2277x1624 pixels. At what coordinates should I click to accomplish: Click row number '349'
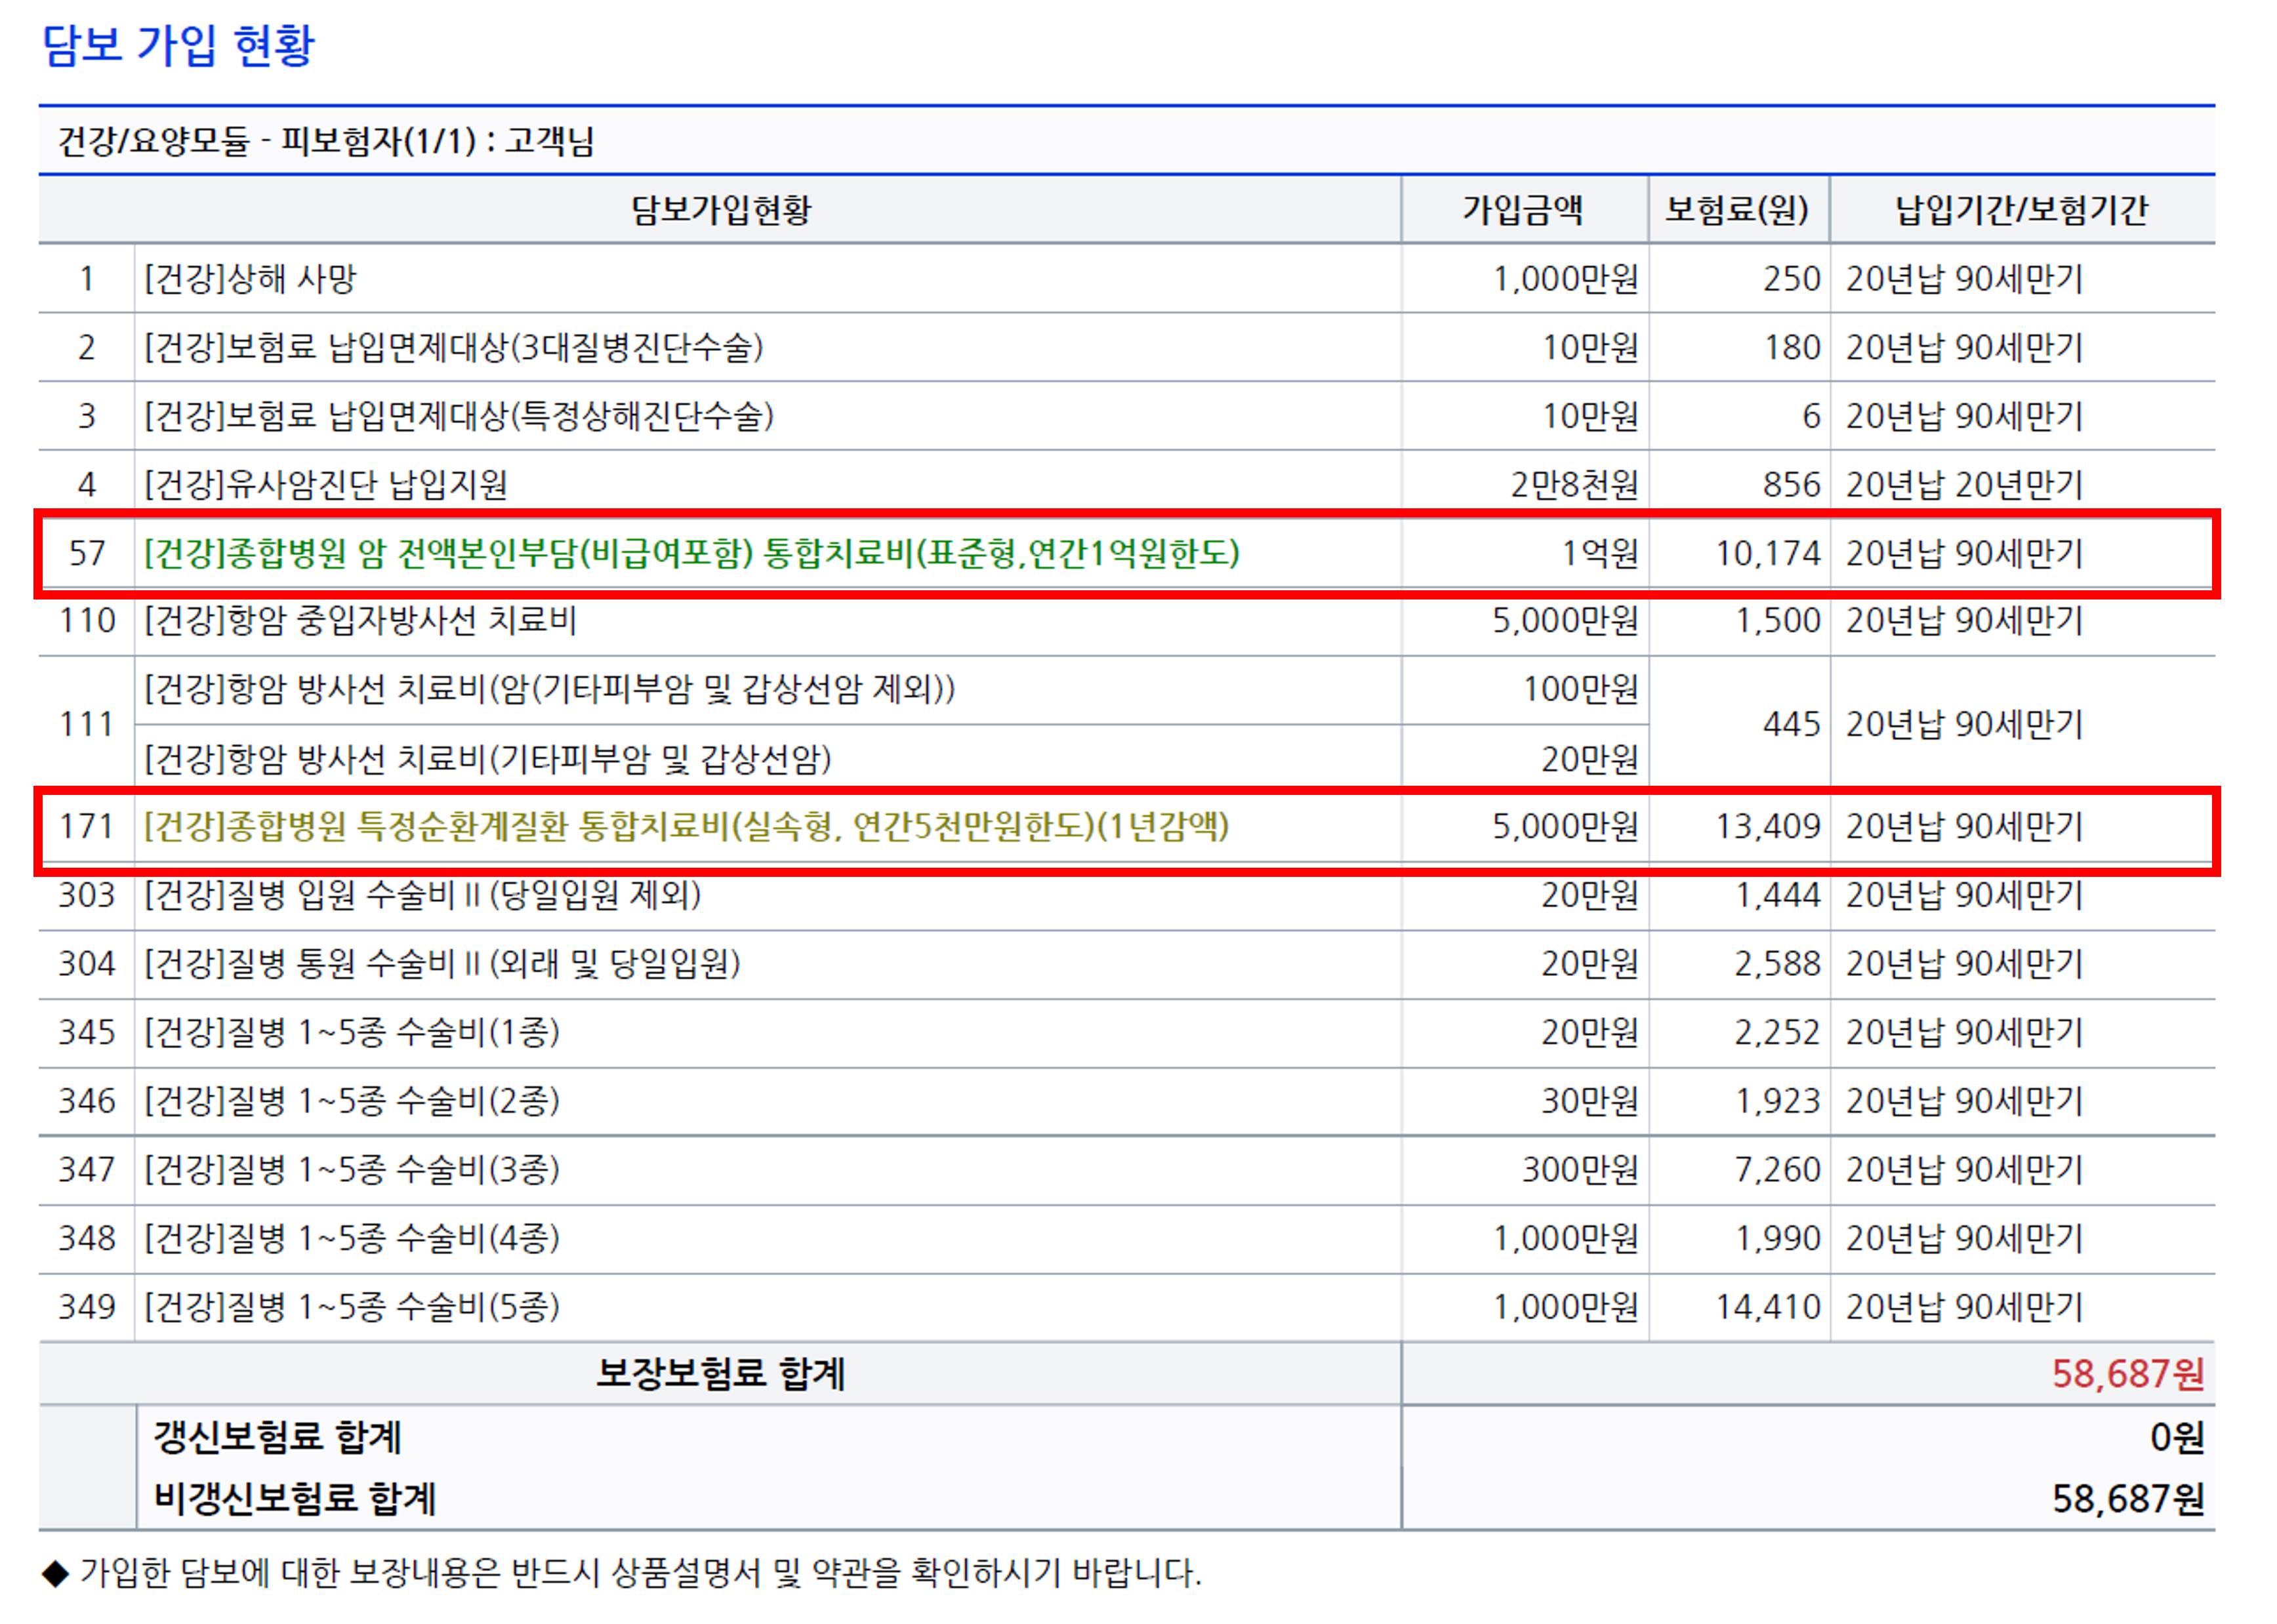click(87, 1307)
